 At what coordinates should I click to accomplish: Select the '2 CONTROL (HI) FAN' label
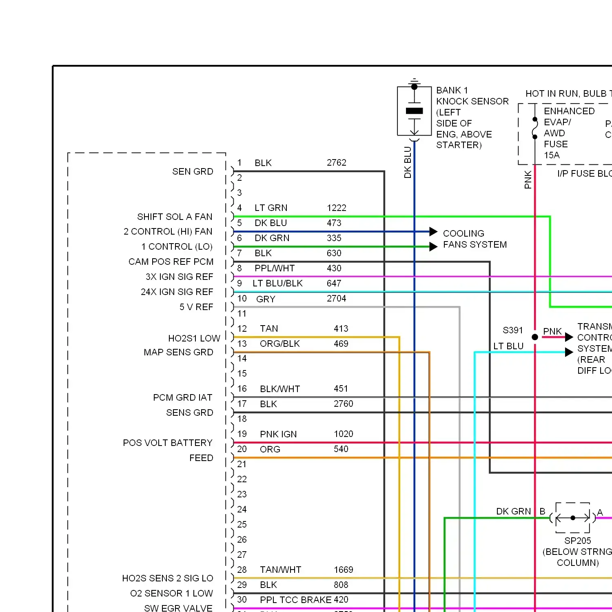[168, 232]
